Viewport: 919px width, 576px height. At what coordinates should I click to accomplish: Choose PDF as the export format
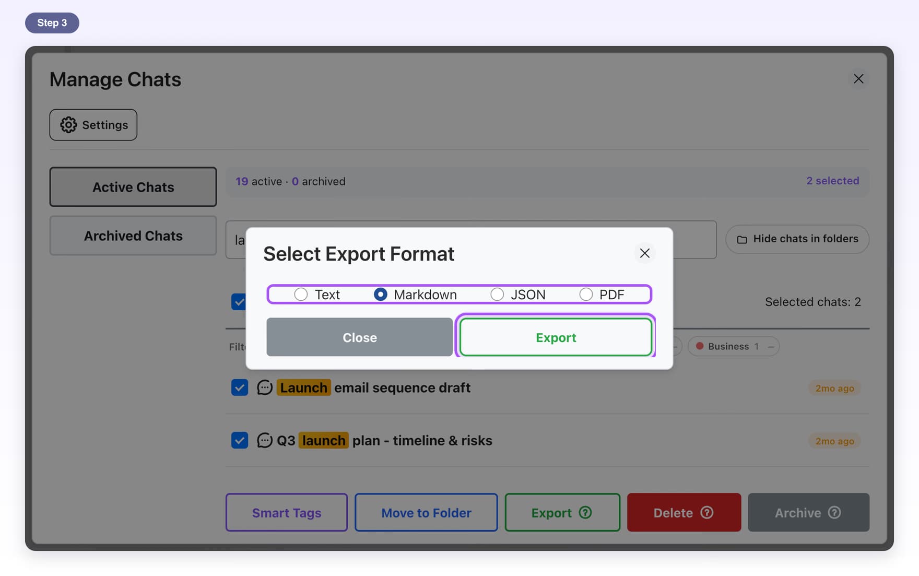(586, 295)
